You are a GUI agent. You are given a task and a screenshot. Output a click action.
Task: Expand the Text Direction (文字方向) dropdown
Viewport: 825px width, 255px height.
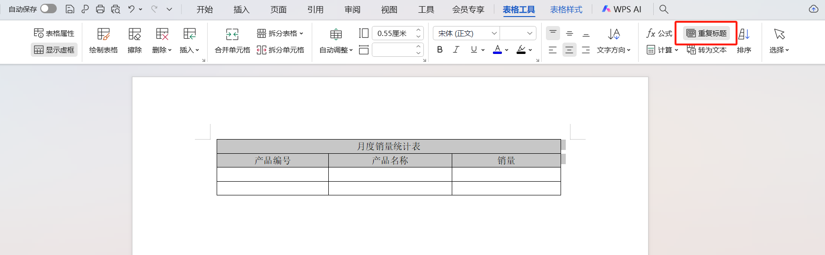(x=614, y=50)
